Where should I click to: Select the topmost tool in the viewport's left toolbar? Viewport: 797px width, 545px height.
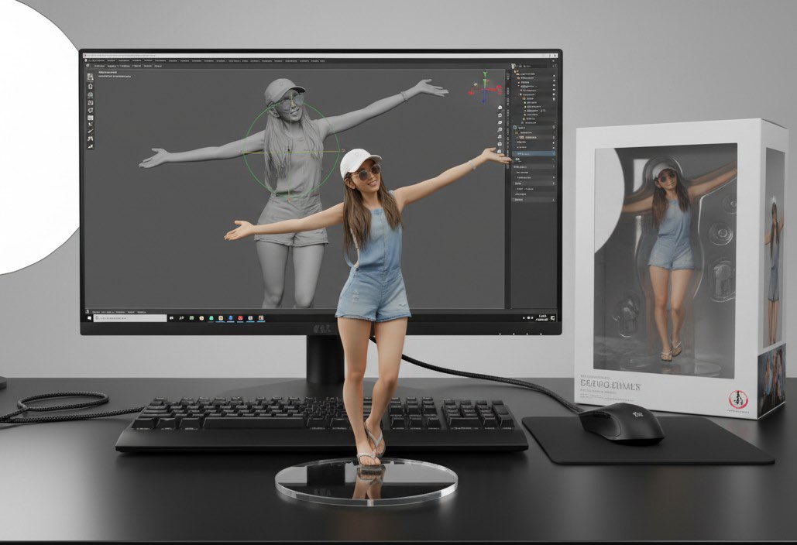tap(90, 77)
